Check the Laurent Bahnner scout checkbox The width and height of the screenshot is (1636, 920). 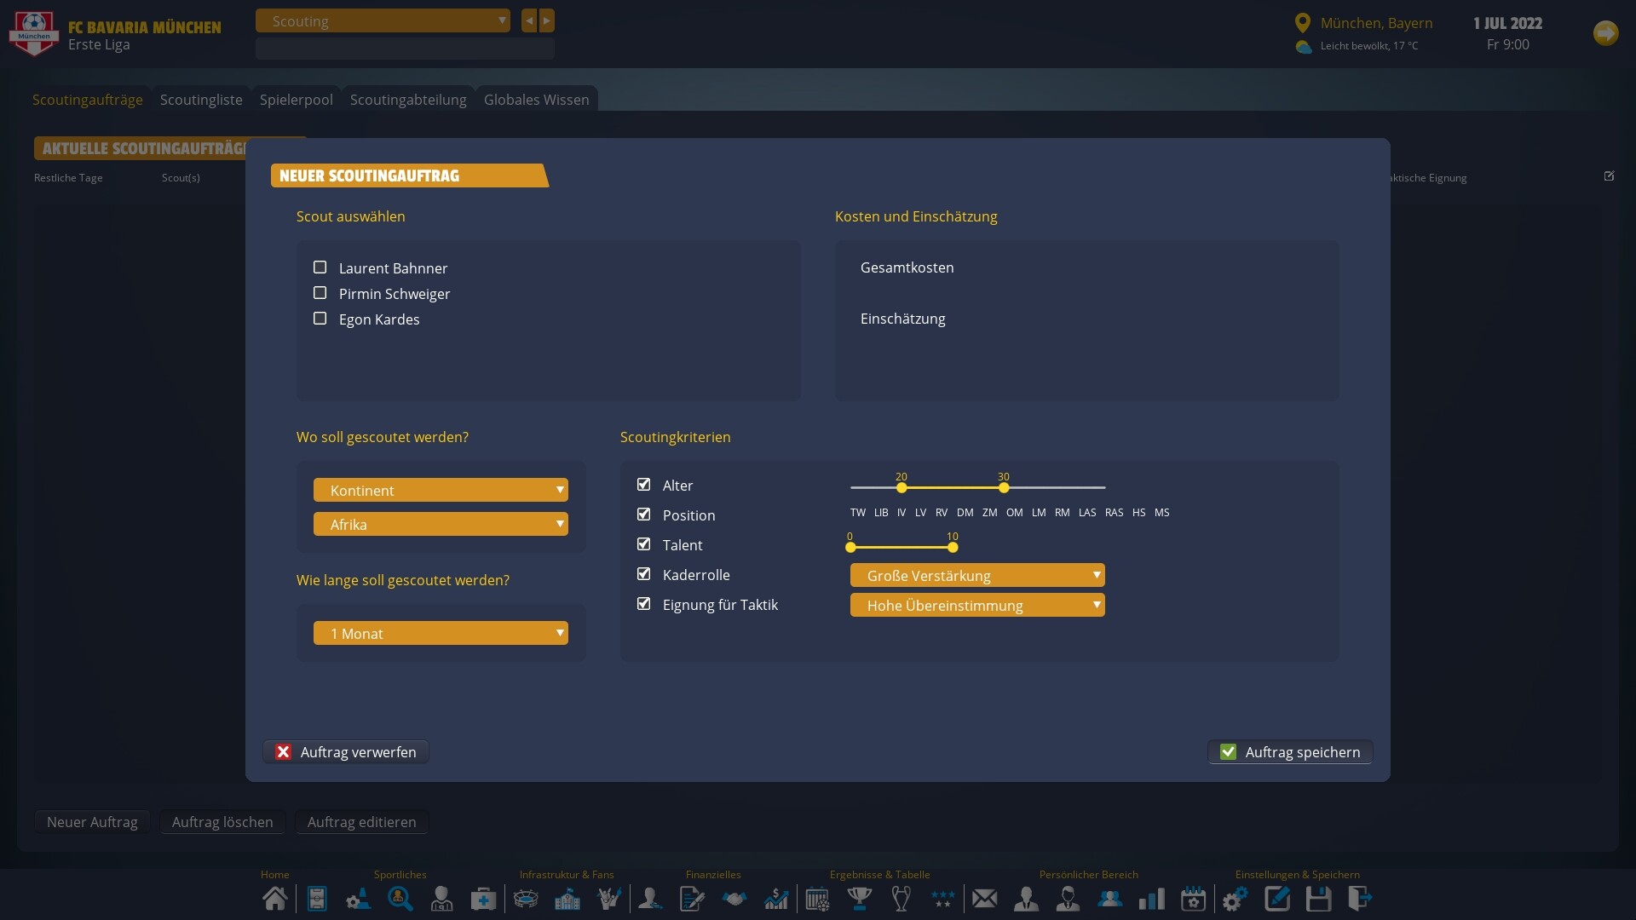click(320, 267)
